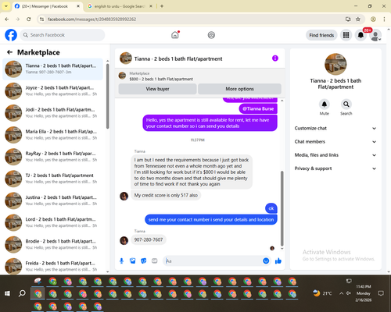391x312 pixels.
Task: Click the More options button
Action: point(239,89)
